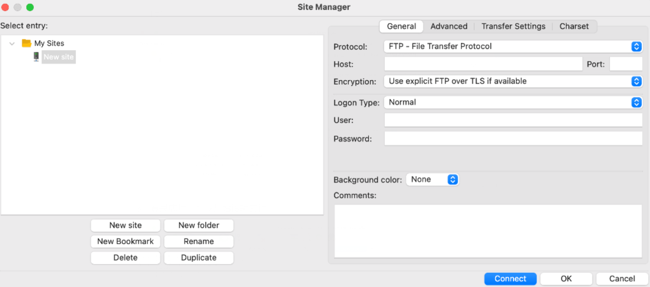Screen dimensions: 650x287
Task: Switch to the Advanced tab
Action: point(449,26)
